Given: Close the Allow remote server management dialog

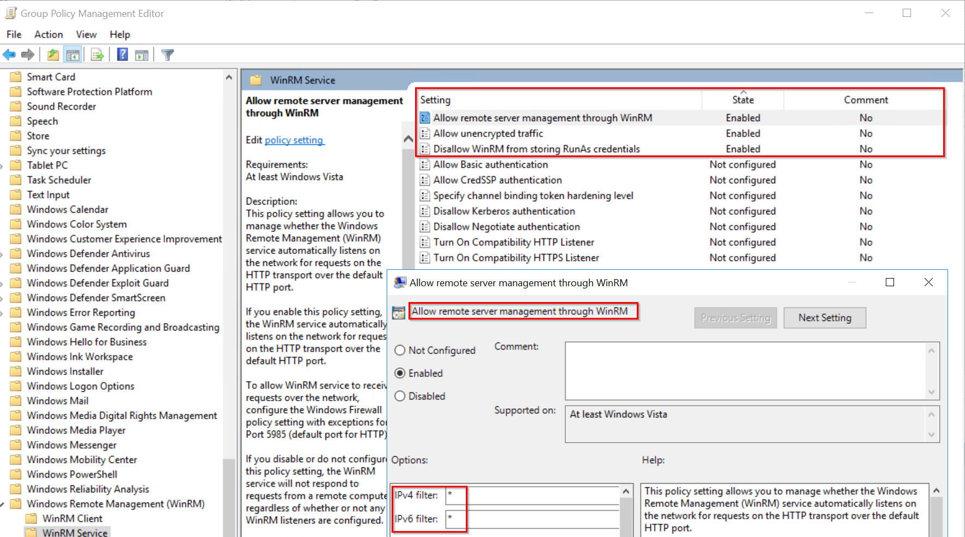Looking at the screenshot, I should [928, 282].
